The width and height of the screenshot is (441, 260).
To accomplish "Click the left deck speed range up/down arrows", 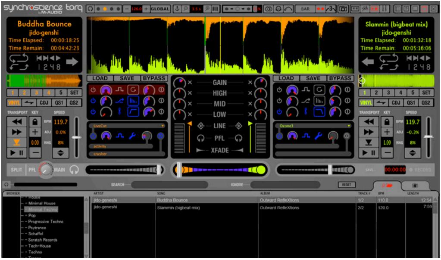I will coord(60,153).
